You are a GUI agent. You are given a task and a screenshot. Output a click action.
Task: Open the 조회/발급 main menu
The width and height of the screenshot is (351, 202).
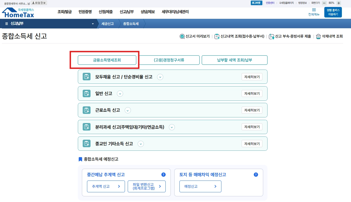click(x=65, y=12)
